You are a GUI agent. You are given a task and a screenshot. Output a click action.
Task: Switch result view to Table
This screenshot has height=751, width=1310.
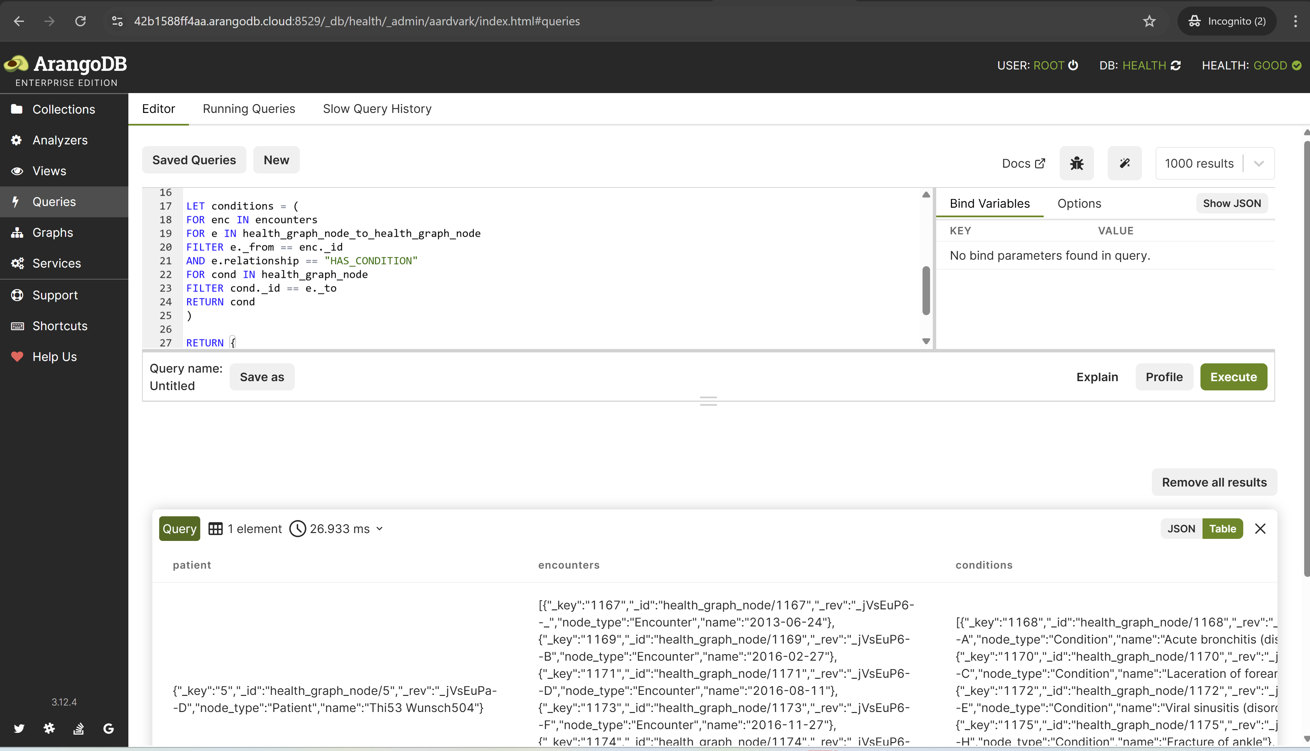click(1222, 529)
